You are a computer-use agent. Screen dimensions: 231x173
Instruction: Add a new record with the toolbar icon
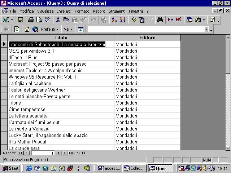170,20
